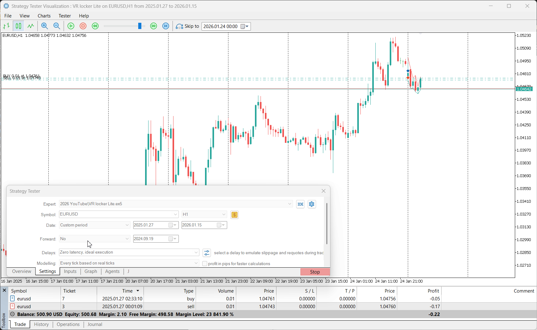Select line chart display icon
537x330 pixels.
[31, 26]
